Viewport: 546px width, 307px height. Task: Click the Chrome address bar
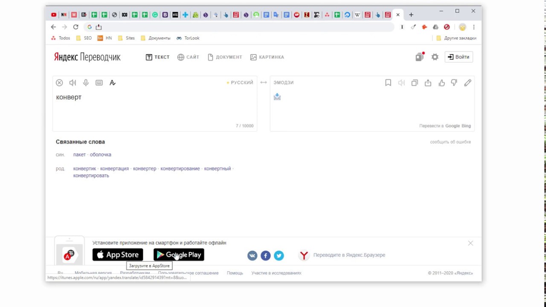(239, 27)
